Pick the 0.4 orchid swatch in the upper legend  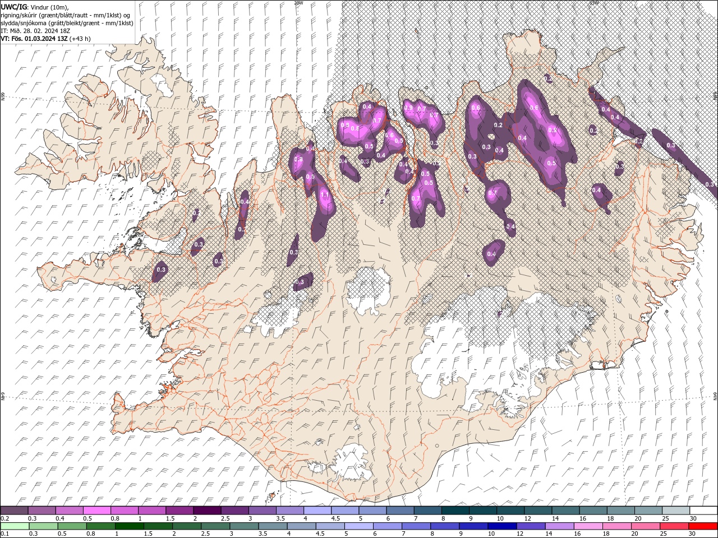coord(70,511)
